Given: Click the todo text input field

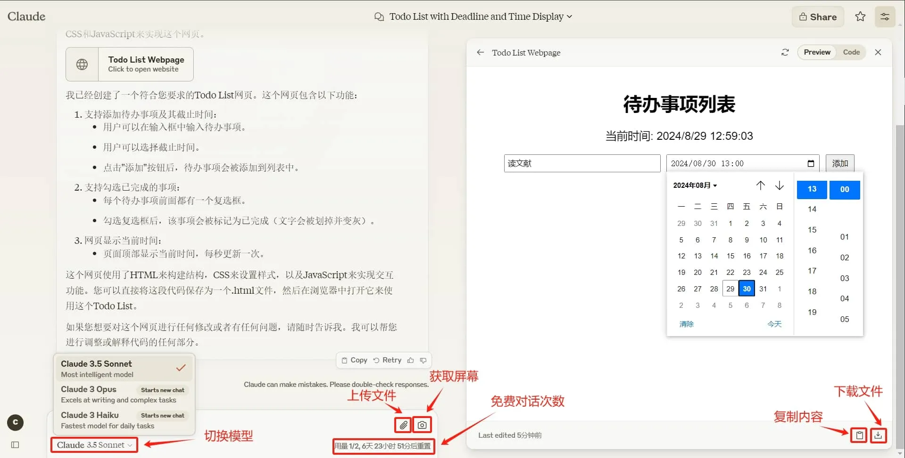Looking at the screenshot, I should 582,163.
